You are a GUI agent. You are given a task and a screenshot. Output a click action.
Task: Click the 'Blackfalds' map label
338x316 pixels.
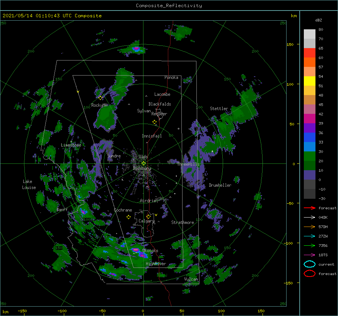coord(160,104)
